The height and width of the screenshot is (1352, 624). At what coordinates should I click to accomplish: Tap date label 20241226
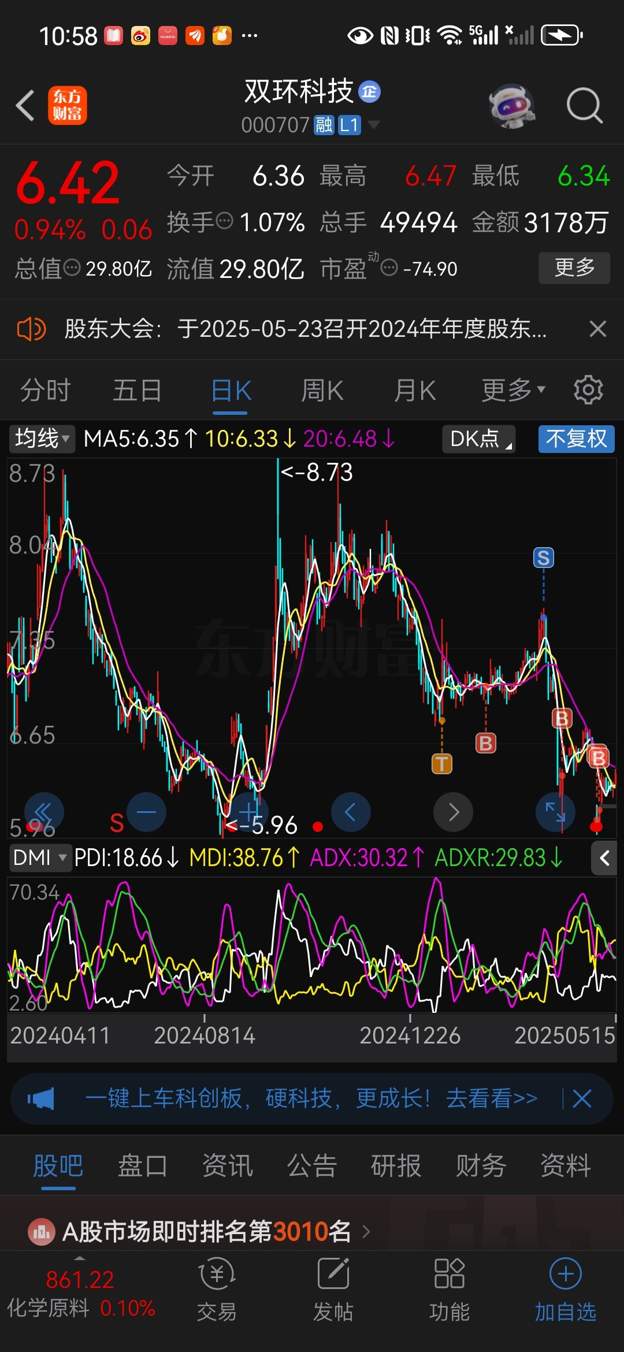[x=410, y=1035]
